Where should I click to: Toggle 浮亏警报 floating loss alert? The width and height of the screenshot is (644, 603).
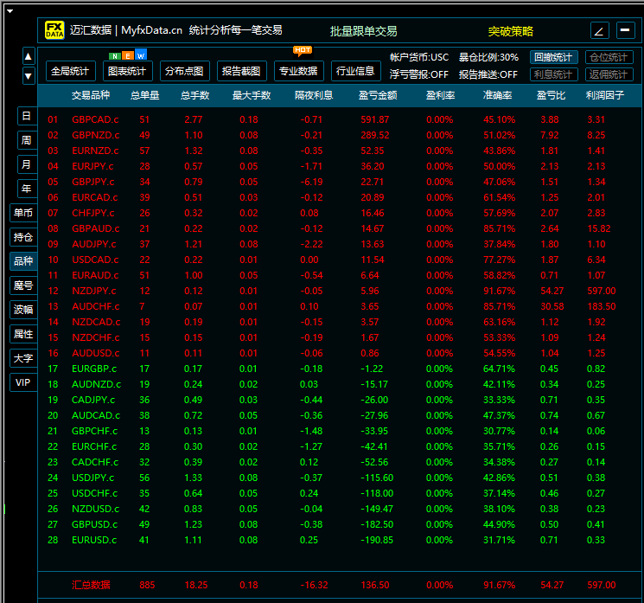pyautogui.click(x=419, y=74)
